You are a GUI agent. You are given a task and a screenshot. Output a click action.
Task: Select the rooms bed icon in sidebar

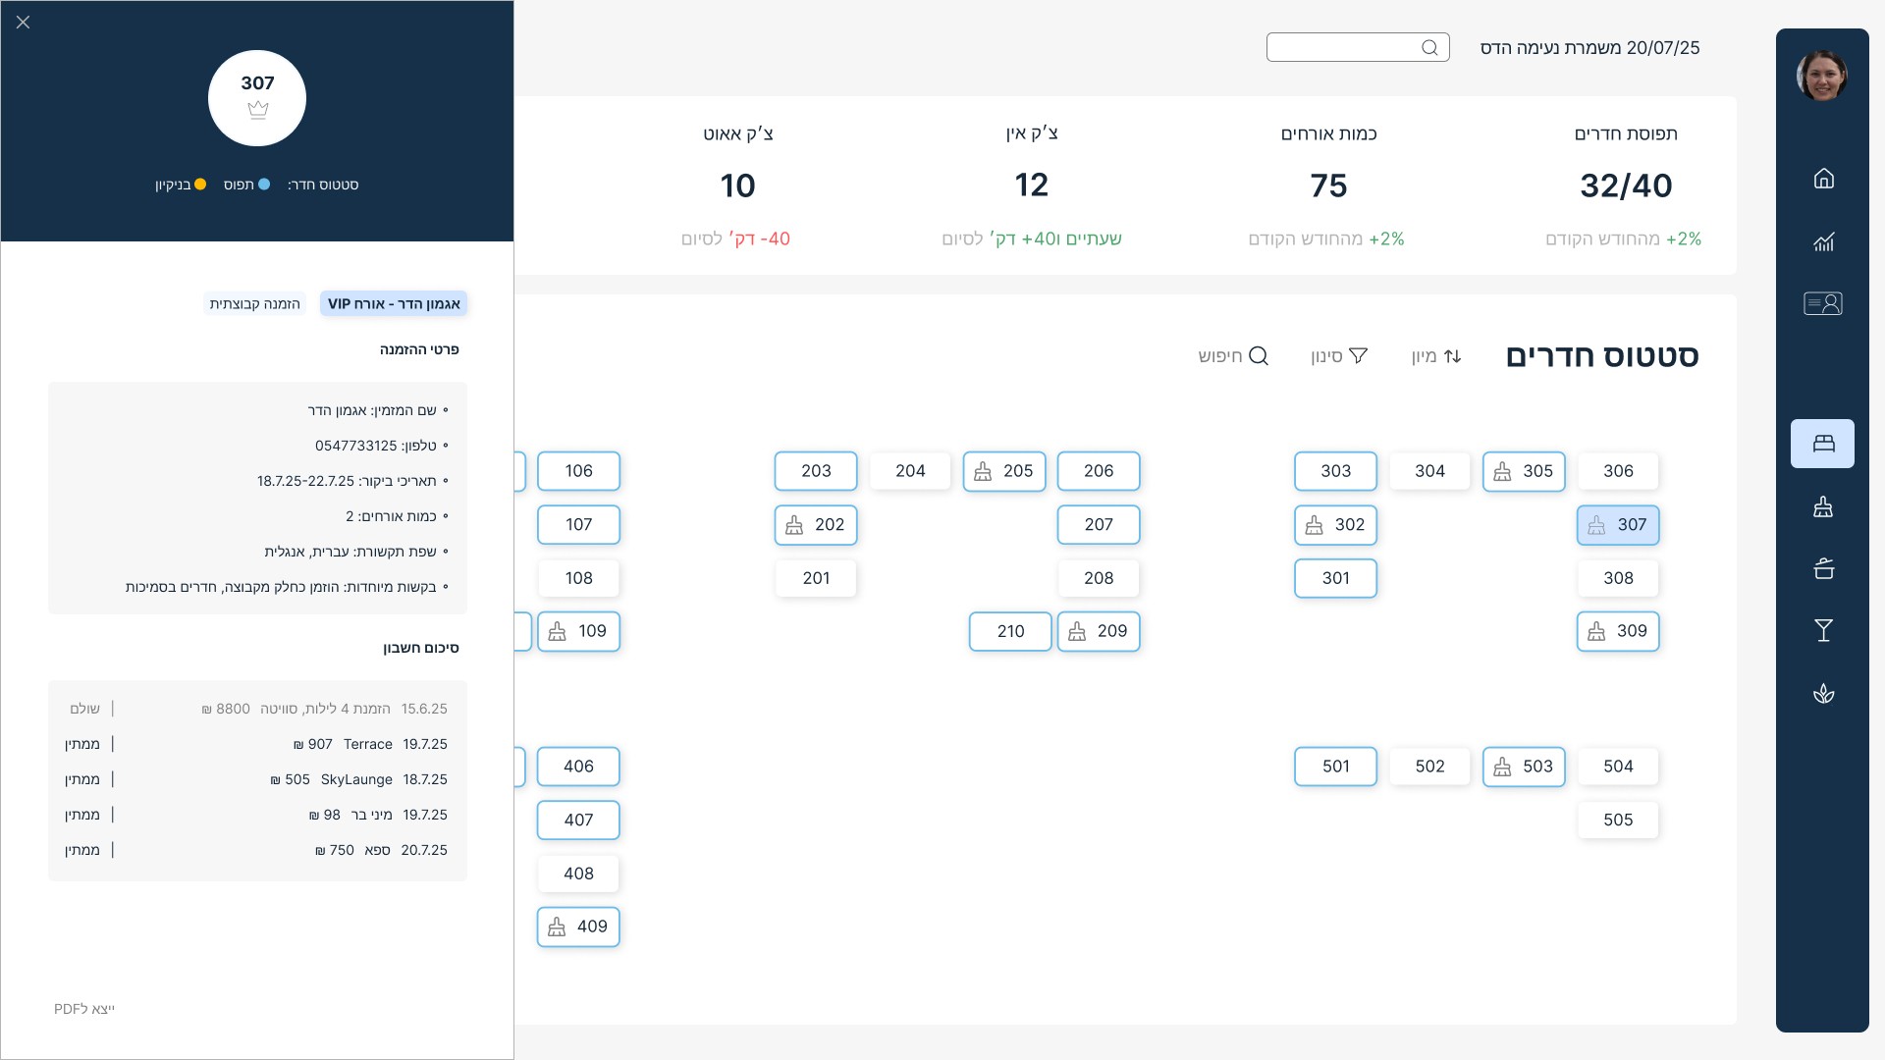(1823, 444)
